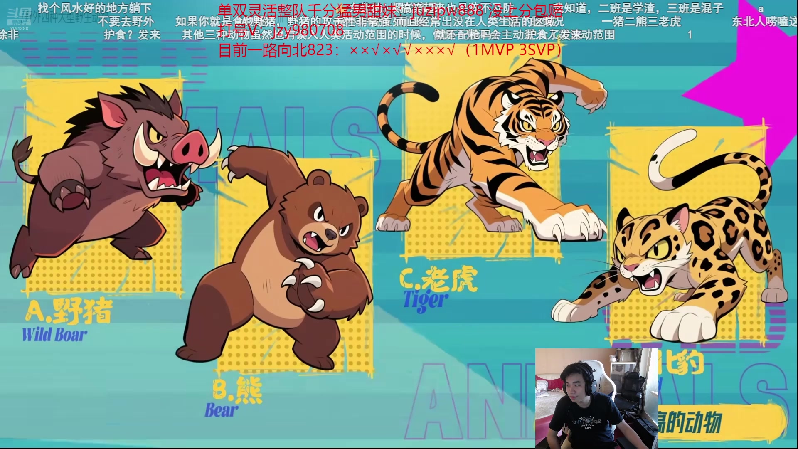This screenshot has width=798, height=449.
Task: Click the streamer webcam overlay
Action: [596, 398]
